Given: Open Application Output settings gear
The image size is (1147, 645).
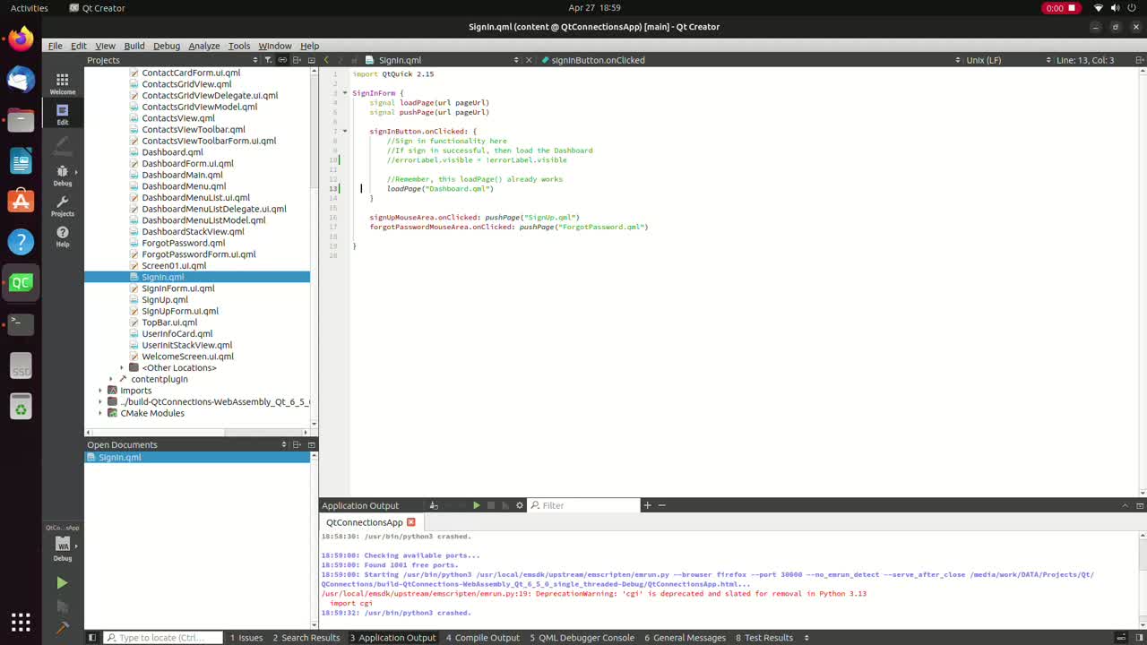Looking at the screenshot, I should coord(519,505).
